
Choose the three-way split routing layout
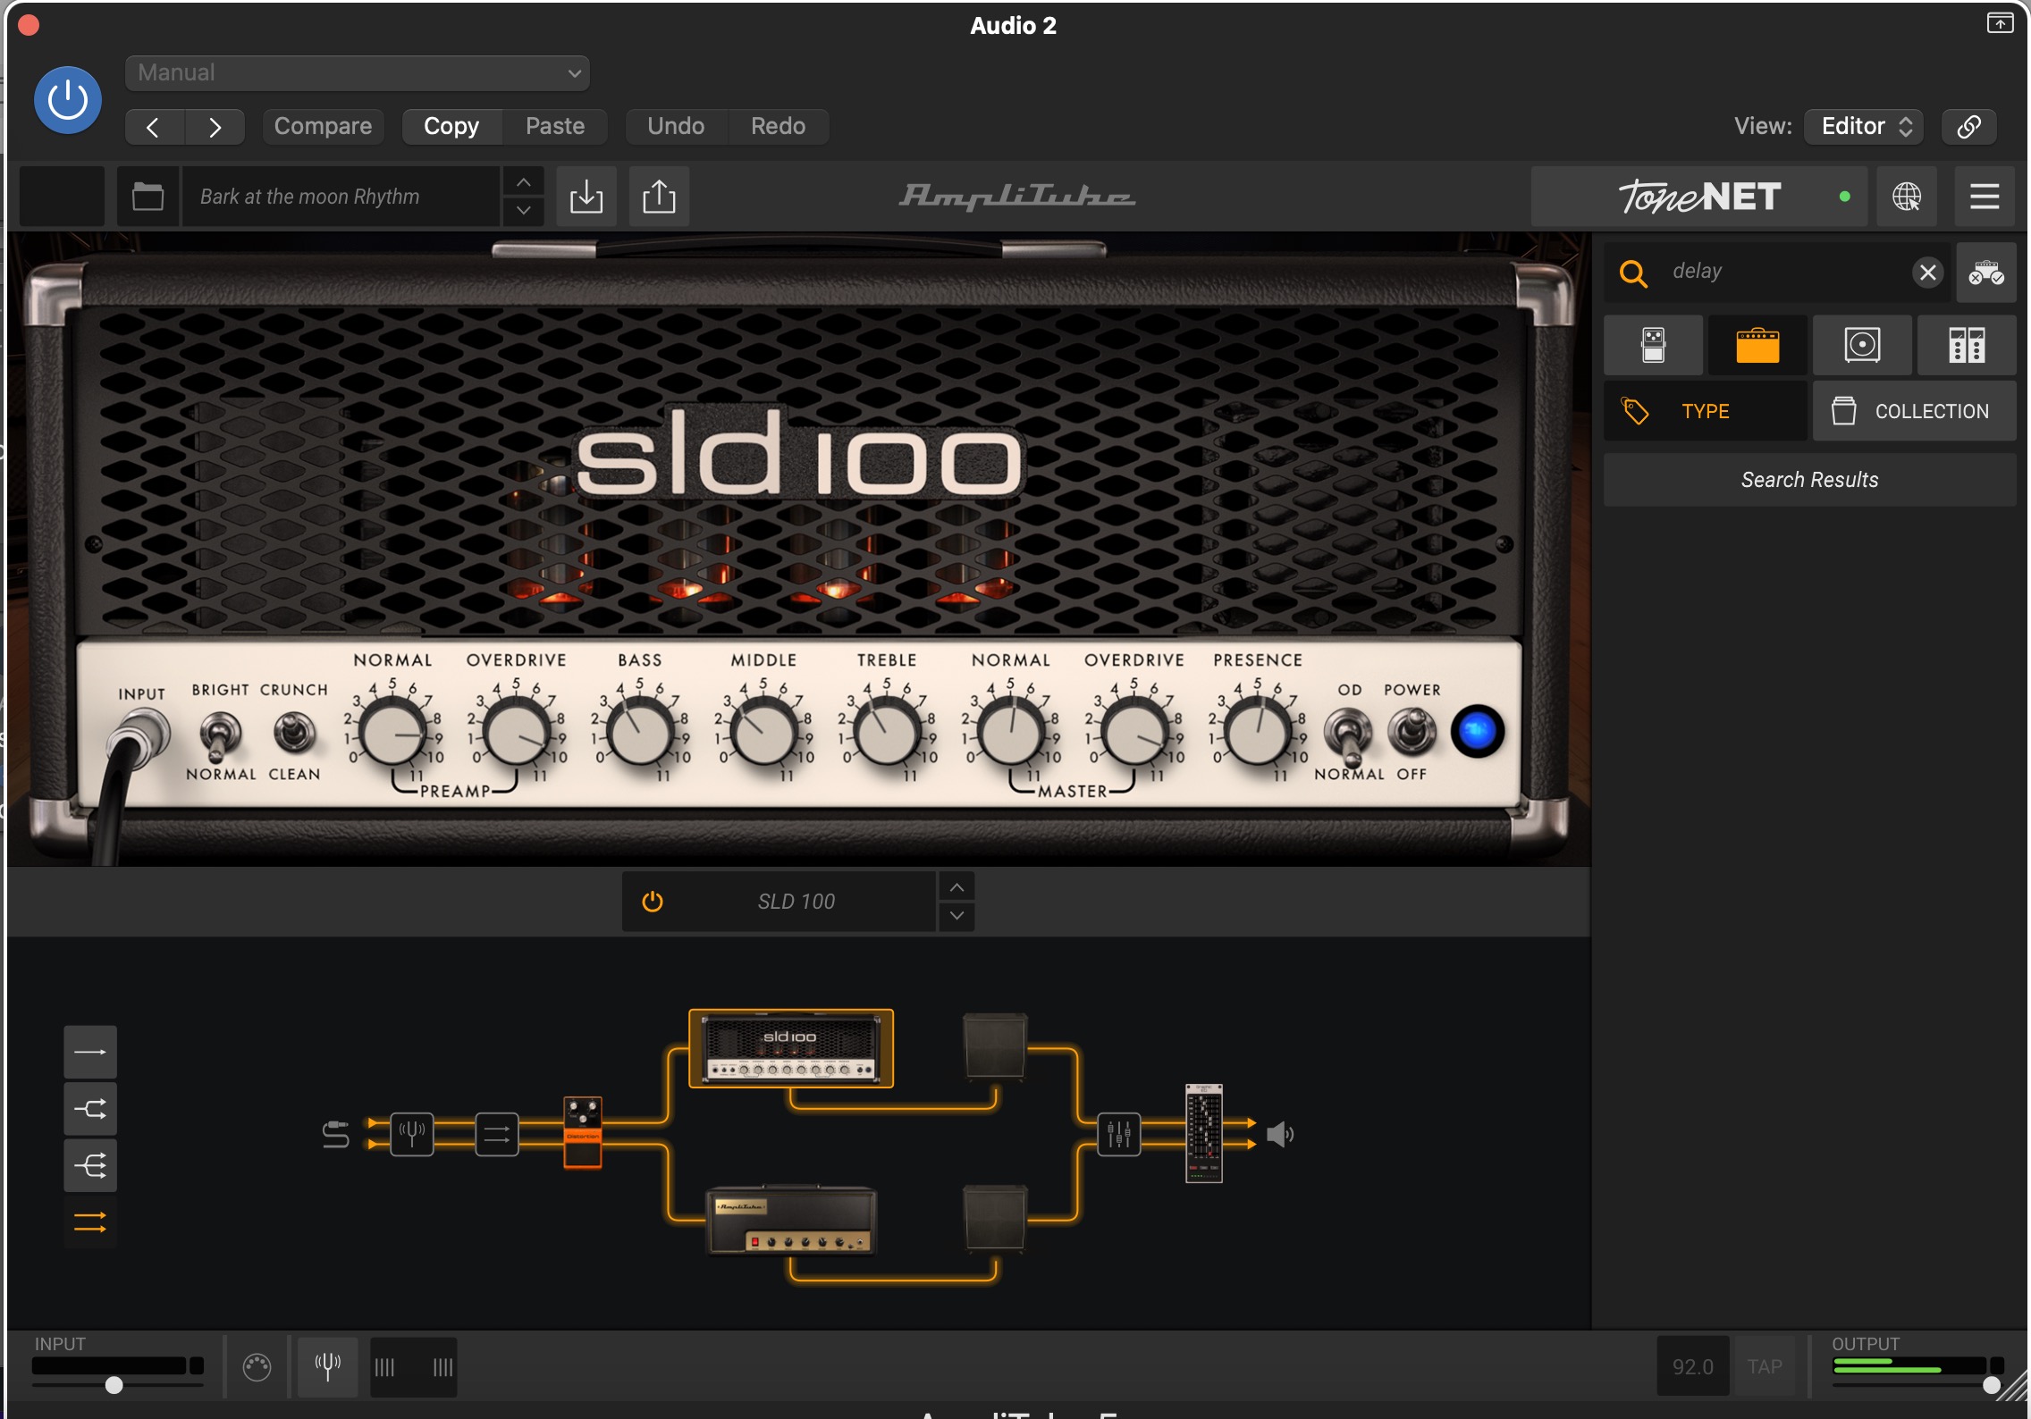[90, 1165]
